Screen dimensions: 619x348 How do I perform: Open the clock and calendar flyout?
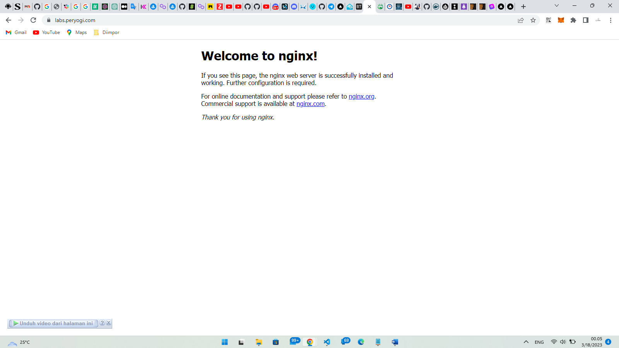[x=592, y=342]
